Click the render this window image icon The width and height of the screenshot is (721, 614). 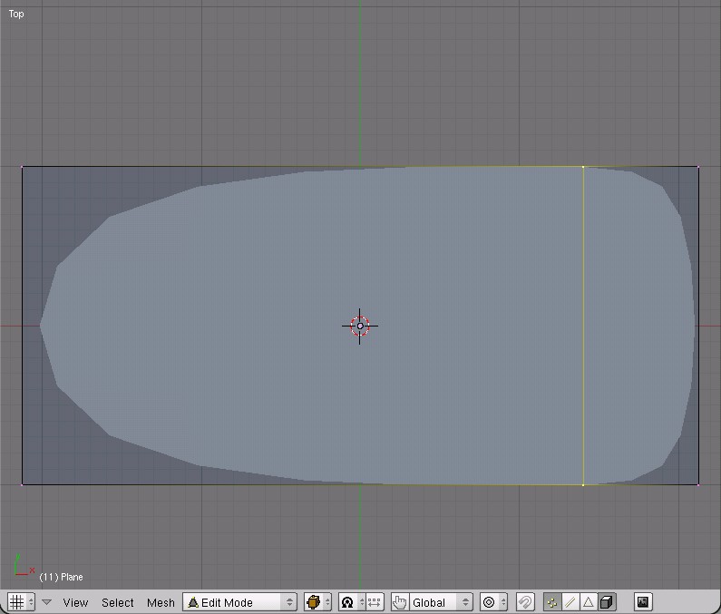tap(643, 602)
